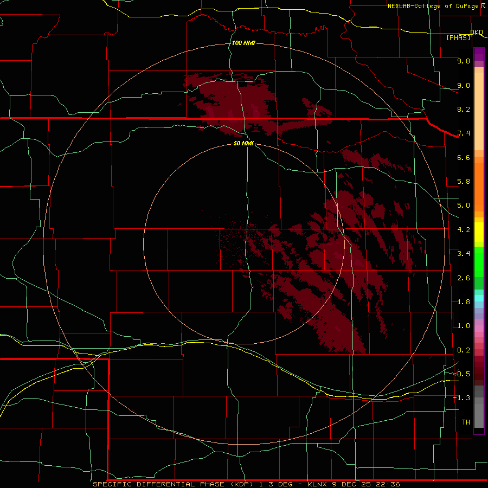Image resolution: width=488 pixels, height=488 pixels.
Task: Click the purple swatch atop the color bar
Action: point(479,54)
